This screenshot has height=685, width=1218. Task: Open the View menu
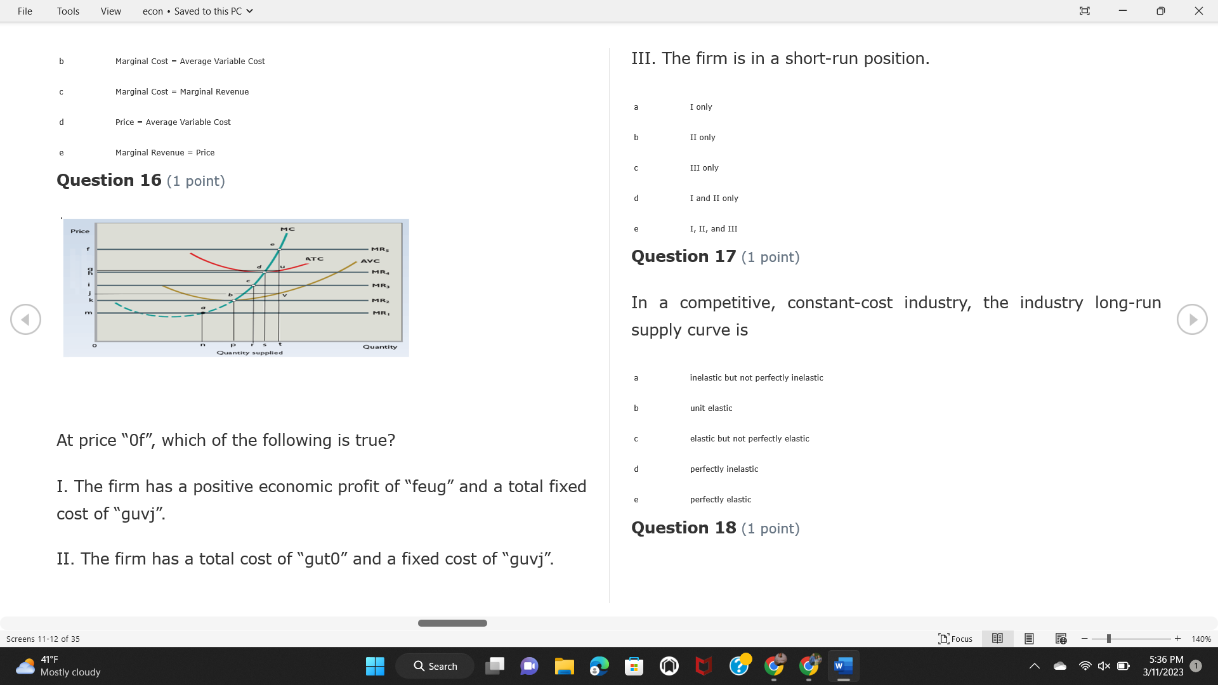click(x=110, y=11)
